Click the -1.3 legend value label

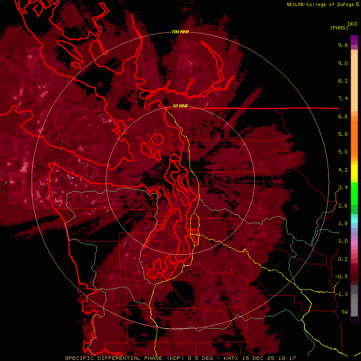click(x=341, y=294)
